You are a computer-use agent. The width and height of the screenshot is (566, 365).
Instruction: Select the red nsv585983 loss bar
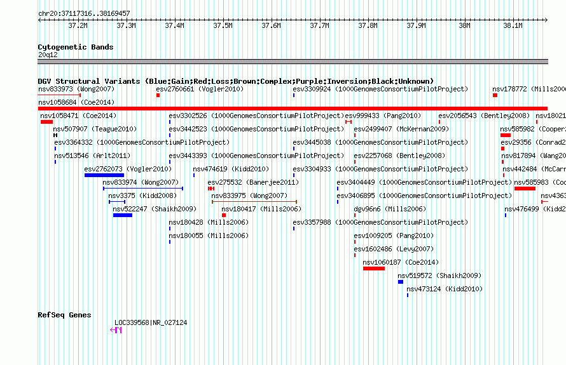coord(525,189)
